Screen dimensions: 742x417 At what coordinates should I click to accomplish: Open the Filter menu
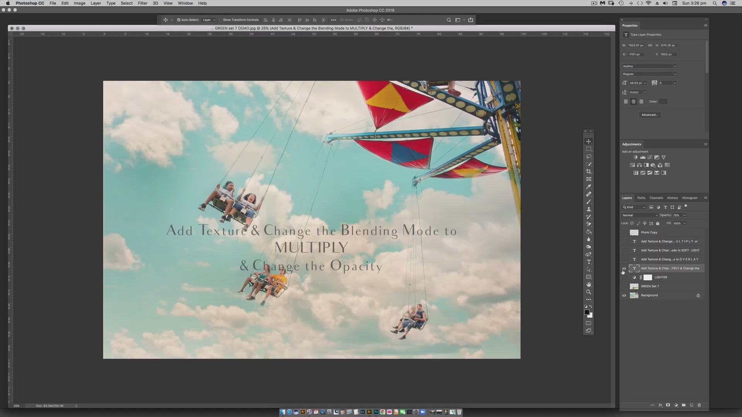[x=143, y=3]
